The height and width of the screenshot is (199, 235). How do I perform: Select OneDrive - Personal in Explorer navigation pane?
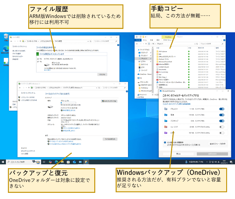pyautogui.click(x=145, y=74)
